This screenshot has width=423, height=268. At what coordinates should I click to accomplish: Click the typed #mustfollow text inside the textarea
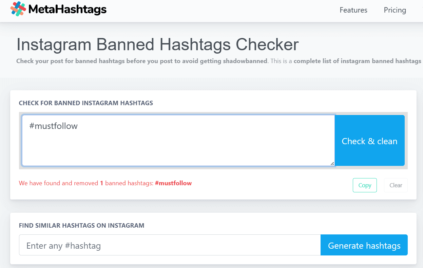coord(54,126)
